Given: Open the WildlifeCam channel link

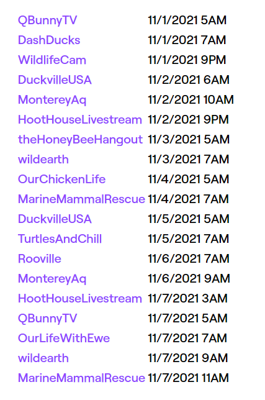Looking at the screenshot, I should click(52, 60).
